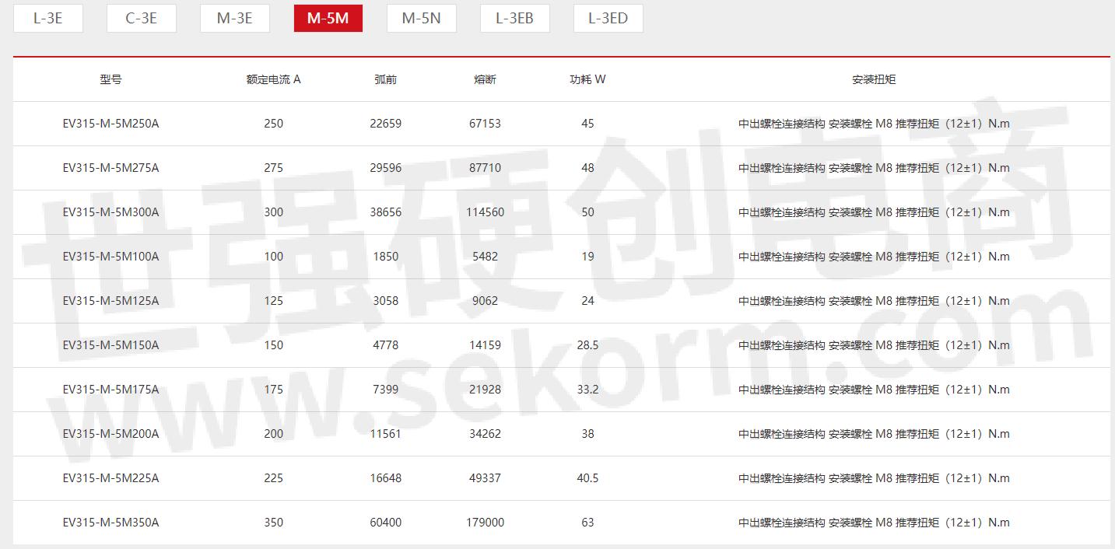Switch to the L-3E tab

coord(48,18)
